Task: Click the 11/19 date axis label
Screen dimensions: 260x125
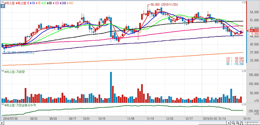Action: pyautogui.click(x=150, y=118)
